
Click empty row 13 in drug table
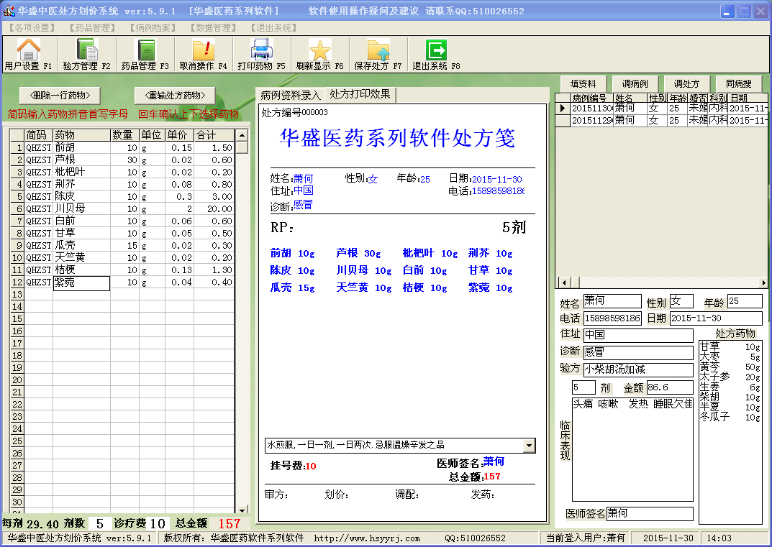[122, 295]
